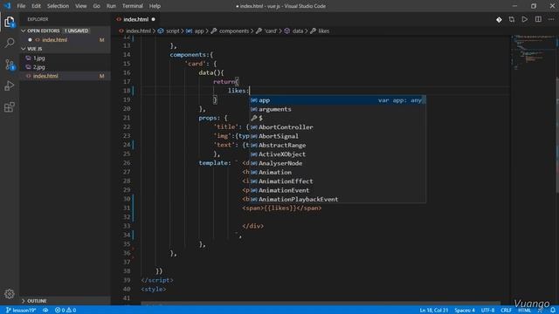Select the index.html editor tab
559x314 pixels.
[135, 19]
